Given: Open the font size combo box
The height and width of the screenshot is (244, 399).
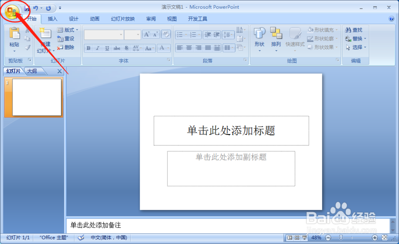Looking at the screenshot, I should click(132, 35).
